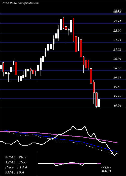Click the 22.47 price axis label
Image resolution: width=126 pixels, height=176 pixels.
[x=117, y=21]
